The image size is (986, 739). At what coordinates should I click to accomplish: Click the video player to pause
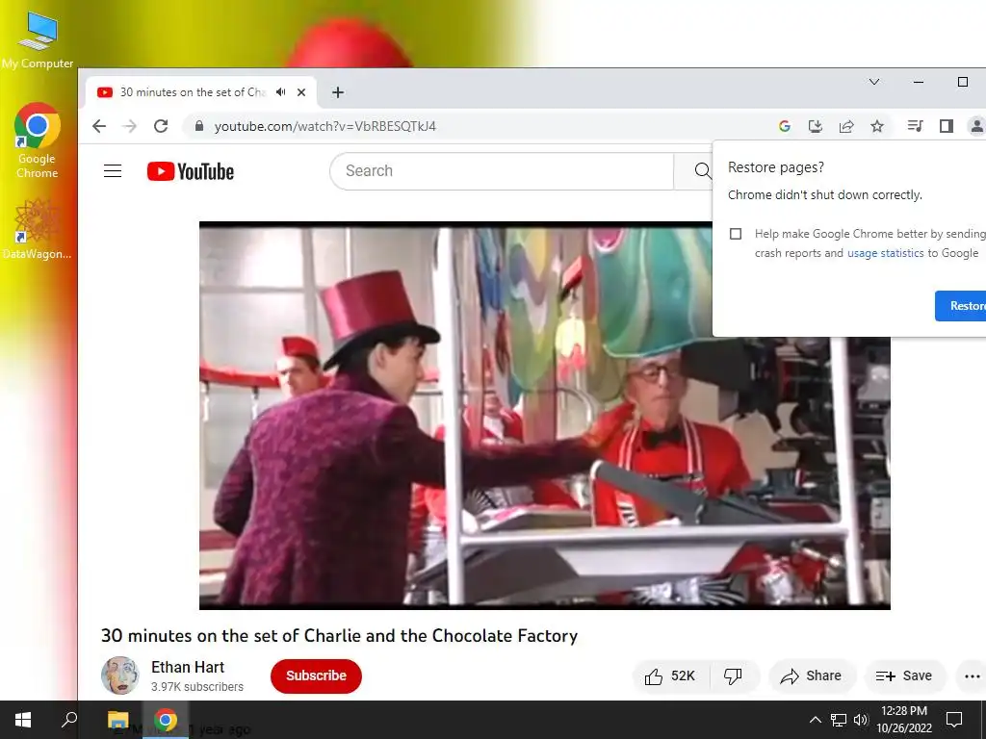[545, 416]
